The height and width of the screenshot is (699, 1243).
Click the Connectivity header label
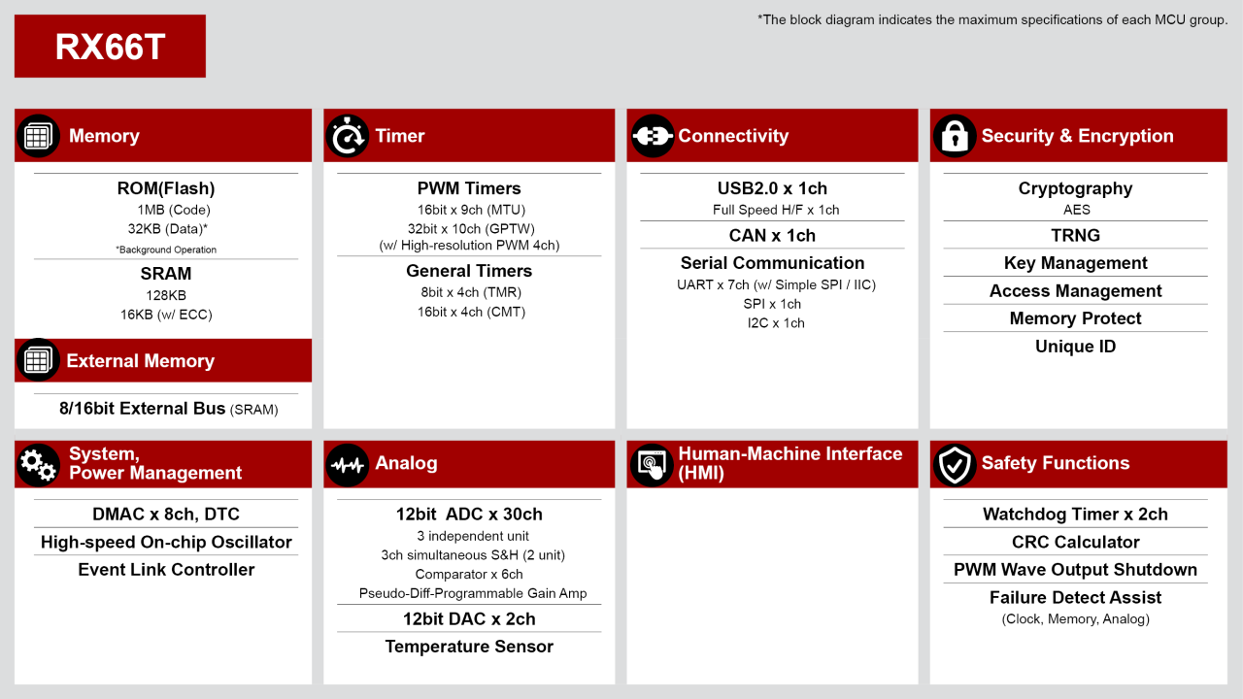733,136
